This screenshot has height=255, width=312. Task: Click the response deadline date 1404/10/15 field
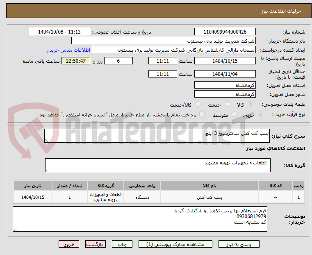point(225,61)
